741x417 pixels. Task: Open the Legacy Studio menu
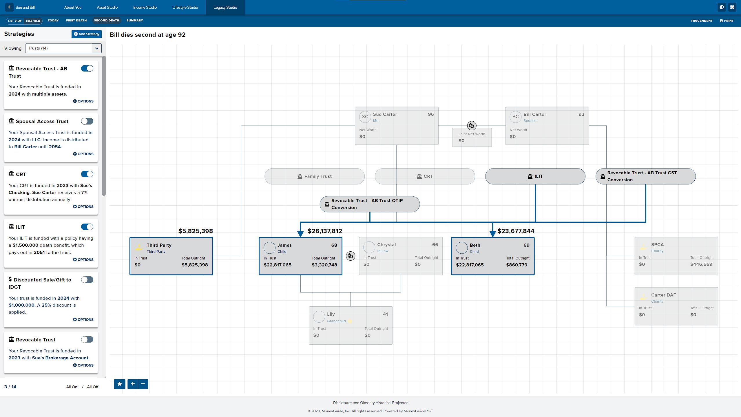point(225,8)
